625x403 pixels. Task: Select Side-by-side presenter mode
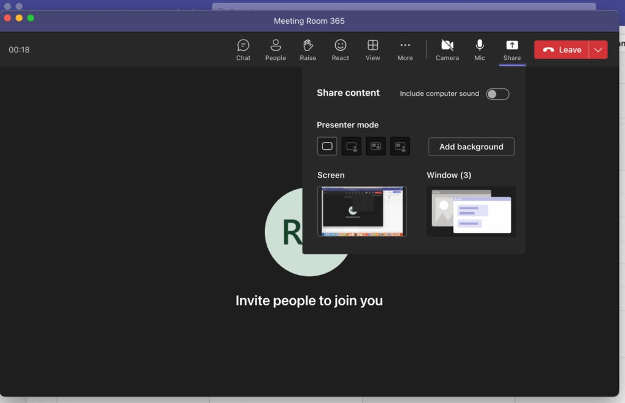coord(376,146)
